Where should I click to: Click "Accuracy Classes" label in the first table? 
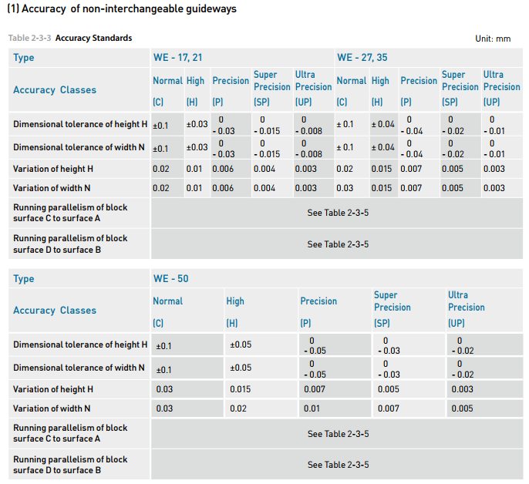coord(55,90)
